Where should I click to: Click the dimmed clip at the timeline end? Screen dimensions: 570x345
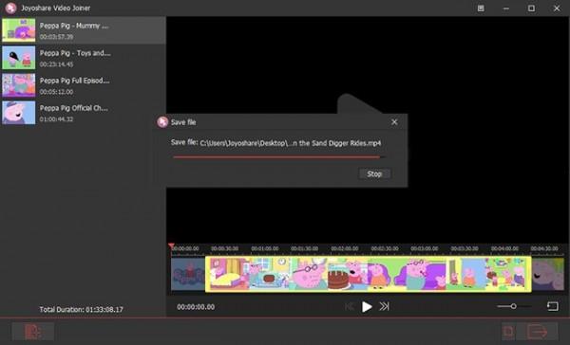point(548,274)
